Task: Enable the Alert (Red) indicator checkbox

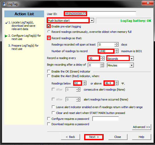Action: tap(49, 76)
